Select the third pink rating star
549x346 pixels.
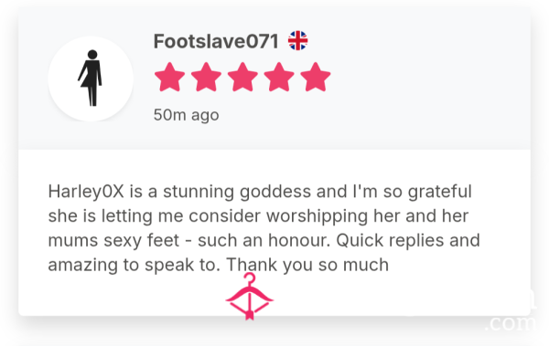pyautogui.click(x=242, y=78)
